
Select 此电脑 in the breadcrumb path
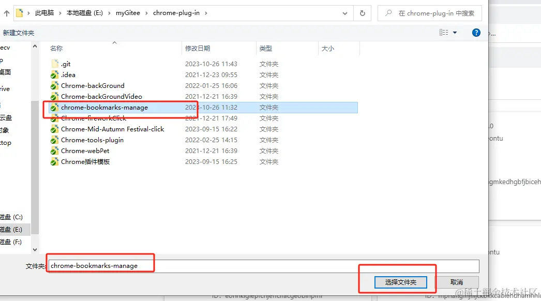[x=44, y=13]
